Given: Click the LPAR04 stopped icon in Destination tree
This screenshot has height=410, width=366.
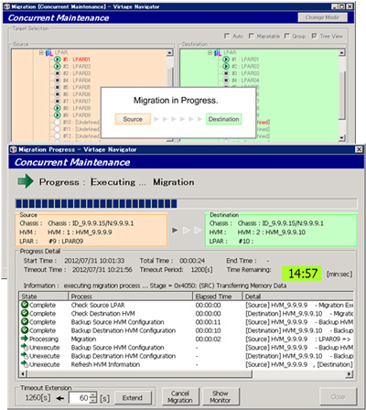Looking at the screenshot, I should pyautogui.click(x=226, y=81).
